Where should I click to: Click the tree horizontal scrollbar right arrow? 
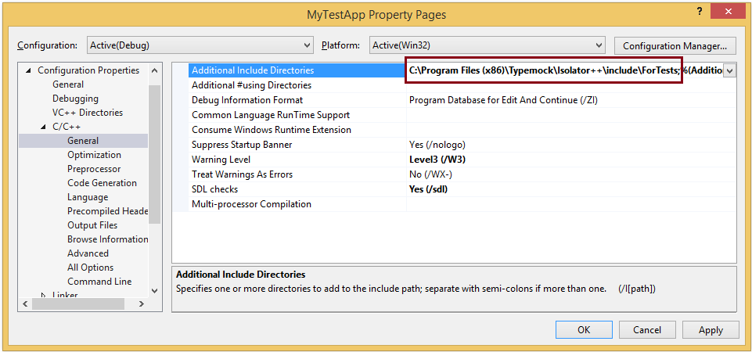142,304
